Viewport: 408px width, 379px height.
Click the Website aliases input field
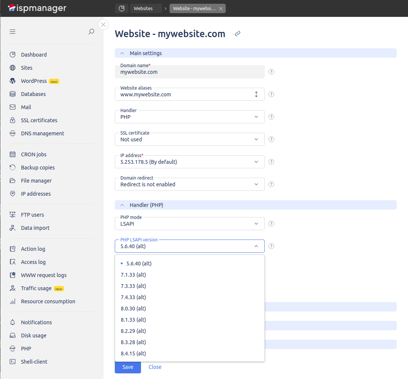[184, 94]
